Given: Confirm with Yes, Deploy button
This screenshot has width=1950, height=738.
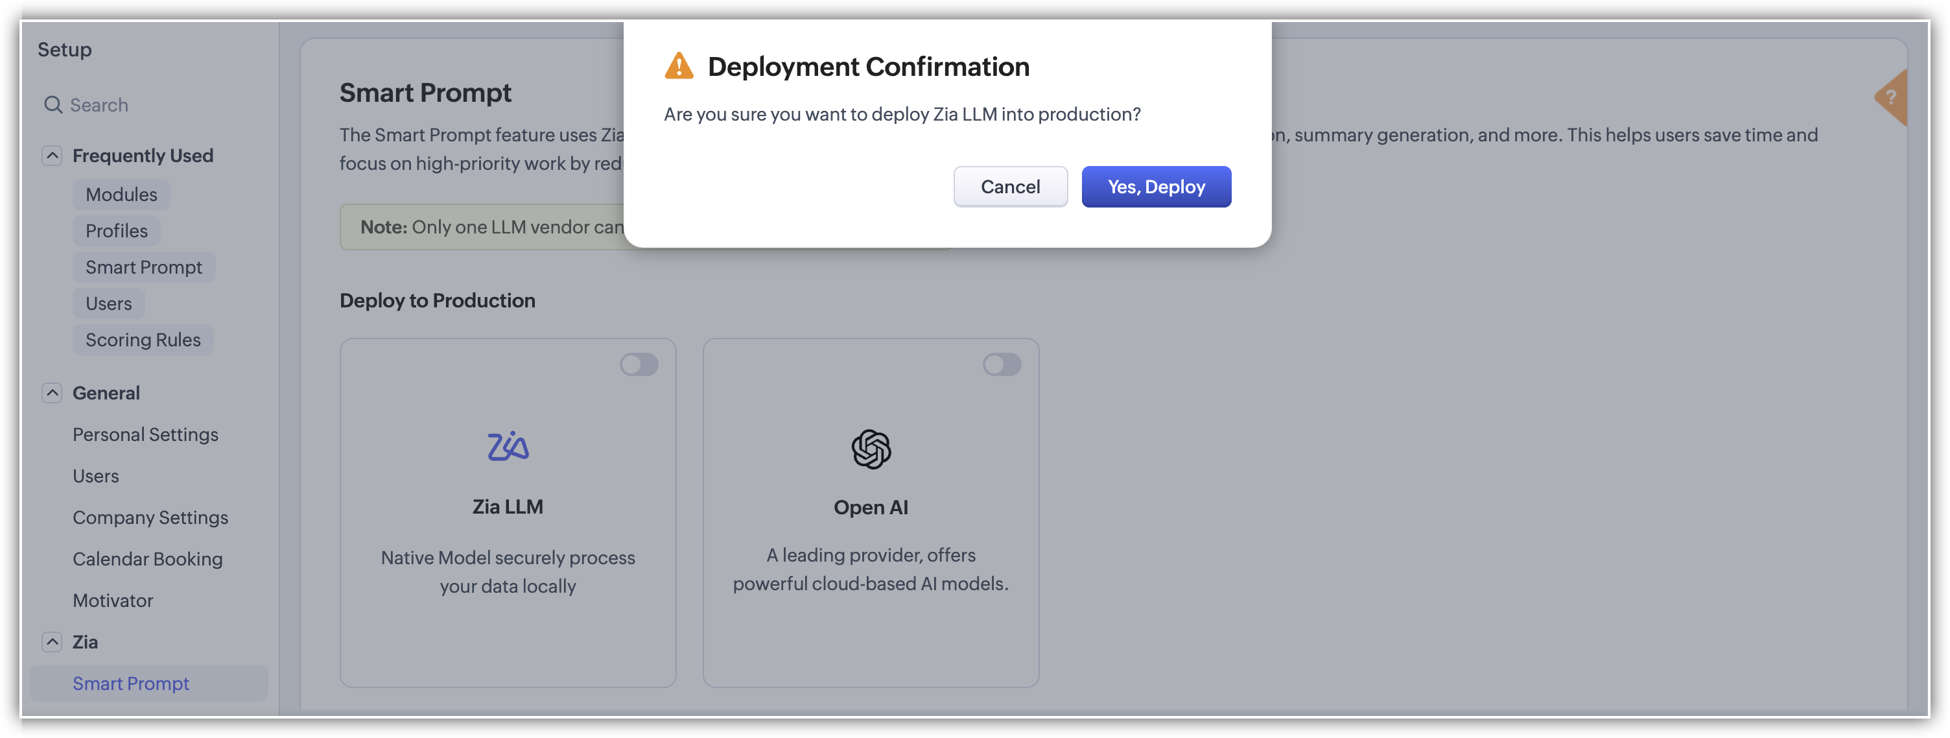Looking at the screenshot, I should coord(1156,187).
